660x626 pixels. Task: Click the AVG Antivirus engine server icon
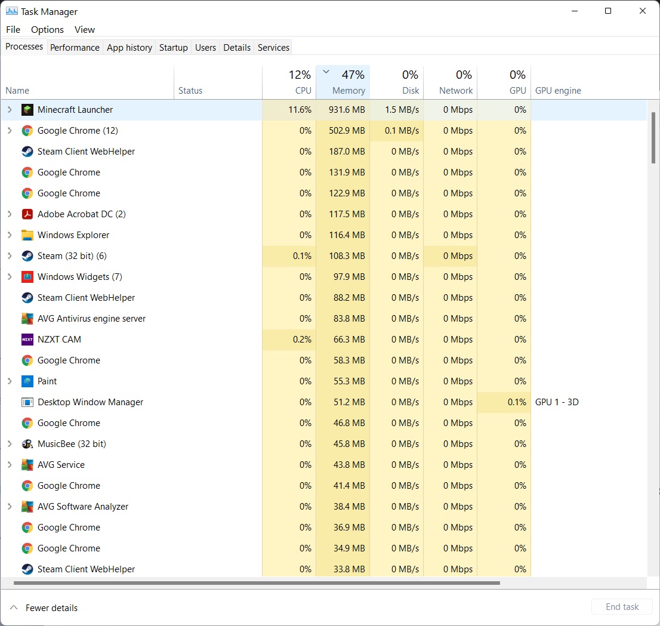click(27, 319)
